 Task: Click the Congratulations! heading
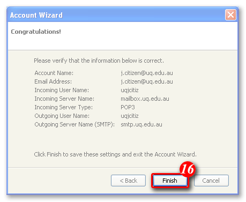tap(36, 32)
